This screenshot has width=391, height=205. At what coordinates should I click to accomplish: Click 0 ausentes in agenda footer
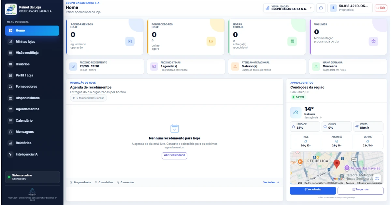coord(125,183)
